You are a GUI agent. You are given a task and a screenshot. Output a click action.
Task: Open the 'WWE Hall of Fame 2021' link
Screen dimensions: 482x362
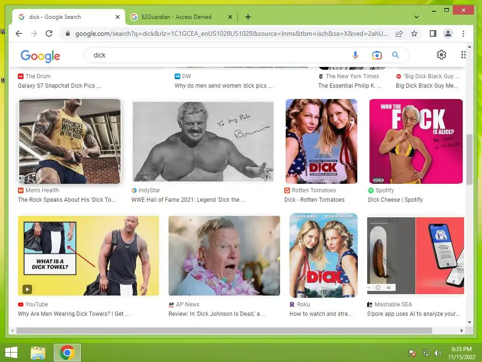[x=188, y=200]
